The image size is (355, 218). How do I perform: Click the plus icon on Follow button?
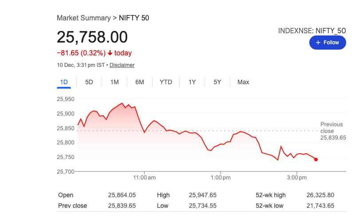coord(318,43)
